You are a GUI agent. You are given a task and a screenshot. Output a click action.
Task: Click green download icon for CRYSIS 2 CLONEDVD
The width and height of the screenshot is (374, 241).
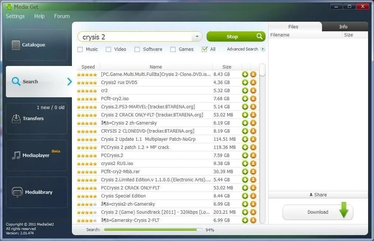[245, 131]
